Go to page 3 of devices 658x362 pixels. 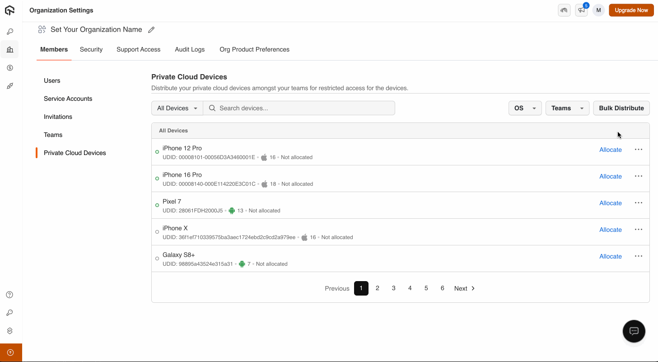[x=393, y=288]
